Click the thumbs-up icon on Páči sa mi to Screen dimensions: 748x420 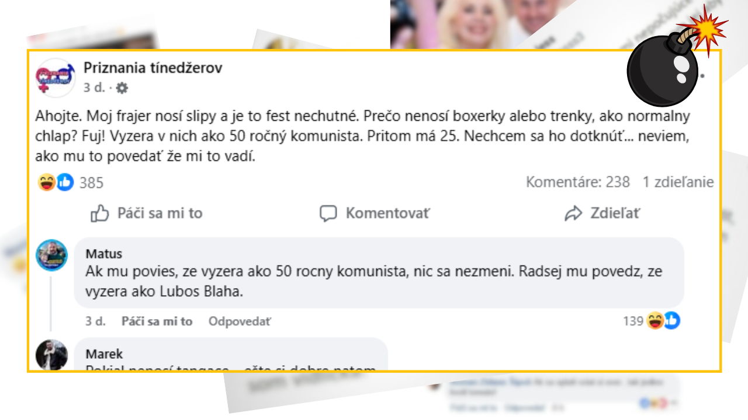[99, 213]
